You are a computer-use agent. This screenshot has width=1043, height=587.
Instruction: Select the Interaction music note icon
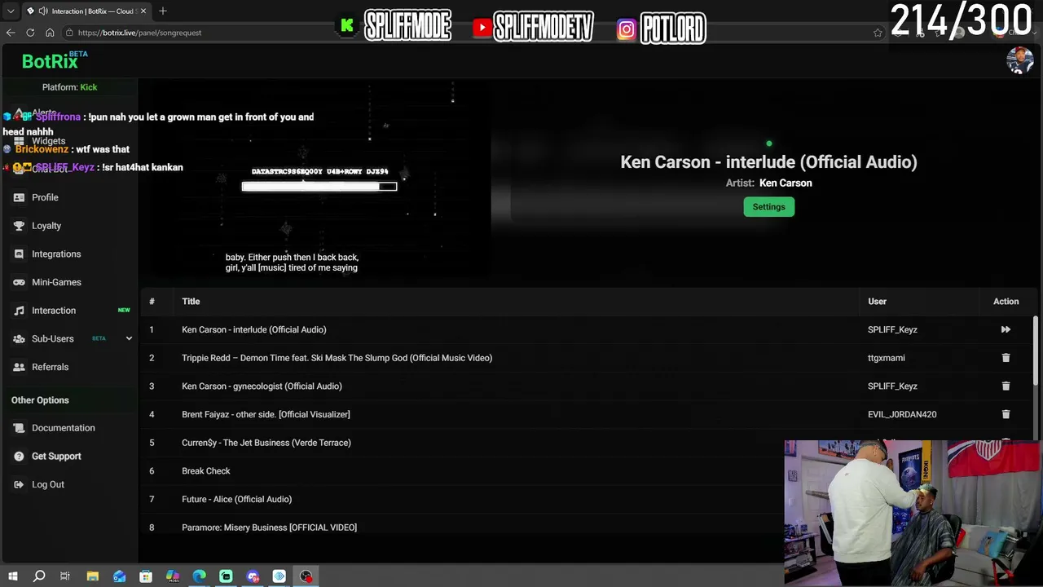(x=19, y=311)
